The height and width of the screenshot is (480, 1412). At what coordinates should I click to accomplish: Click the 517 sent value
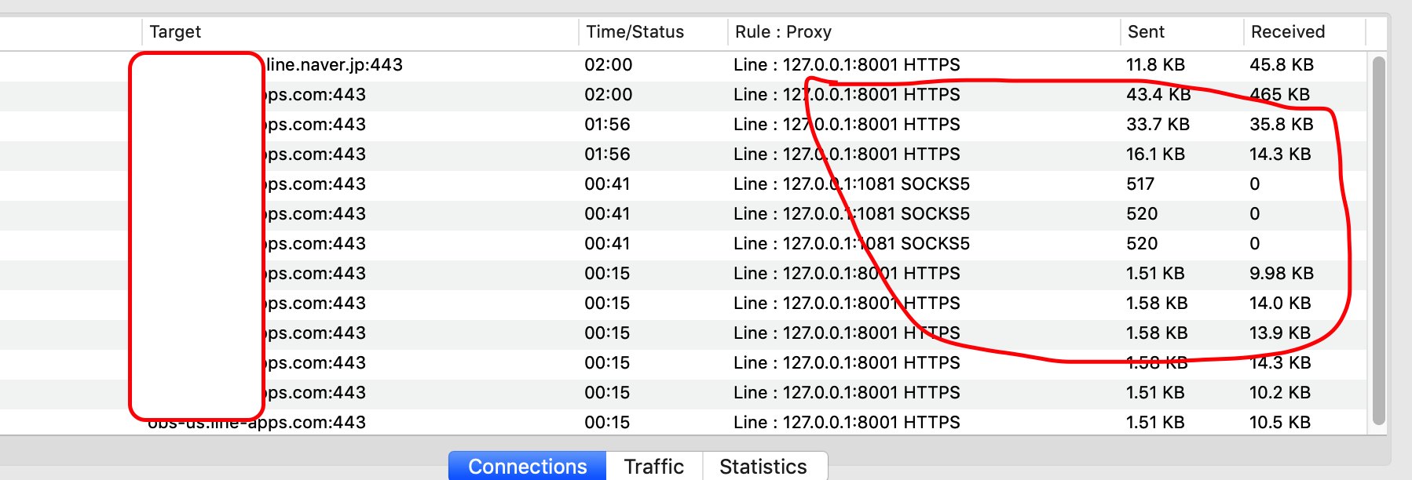coord(1140,184)
